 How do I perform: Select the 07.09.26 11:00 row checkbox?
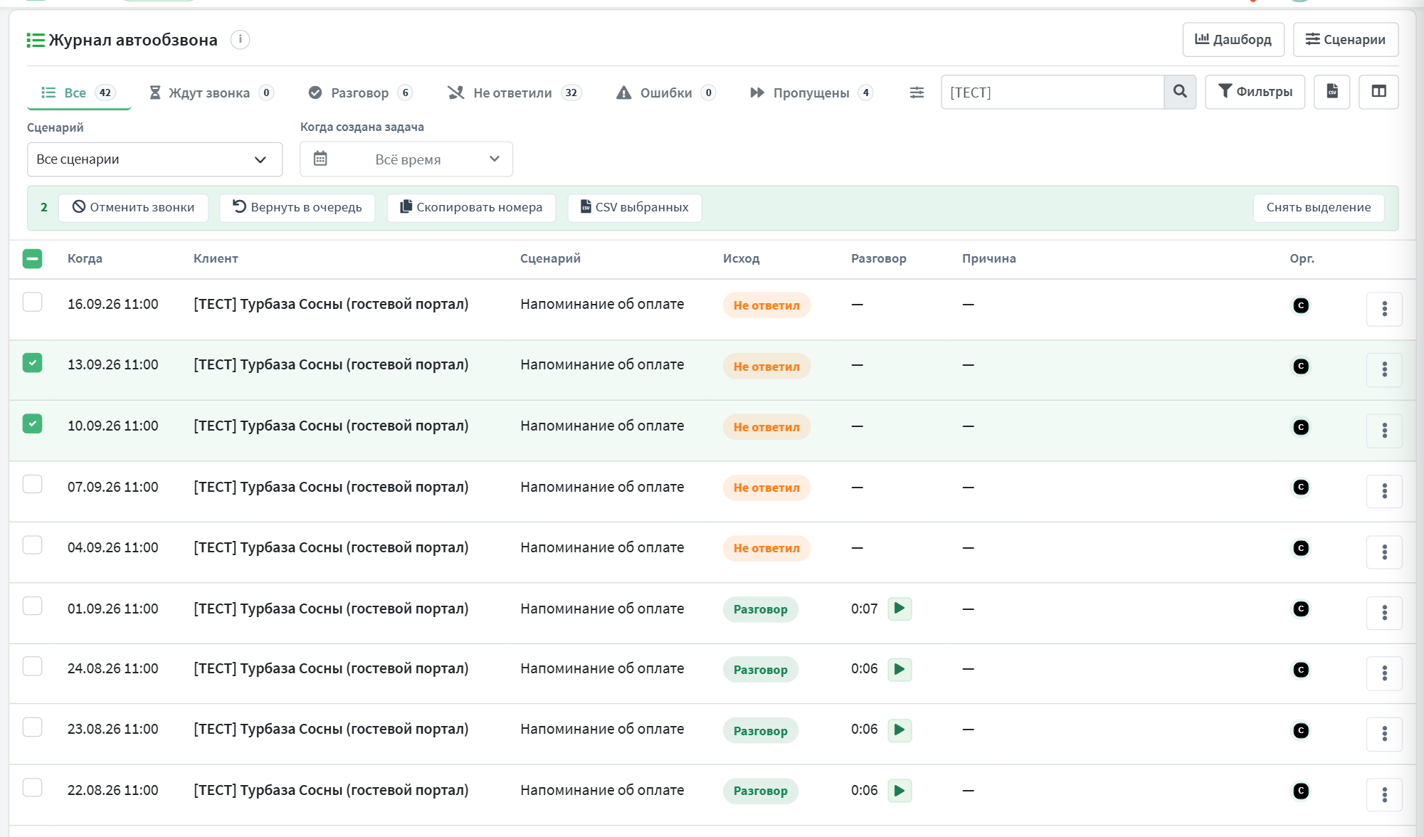32,484
